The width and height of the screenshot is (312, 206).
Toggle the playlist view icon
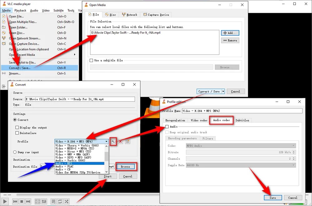[x=53, y=201]
